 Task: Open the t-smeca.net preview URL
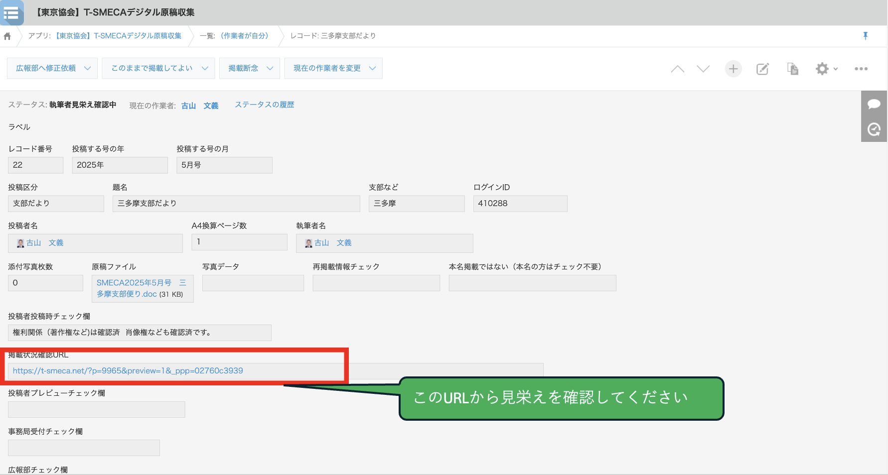point(128,370)
